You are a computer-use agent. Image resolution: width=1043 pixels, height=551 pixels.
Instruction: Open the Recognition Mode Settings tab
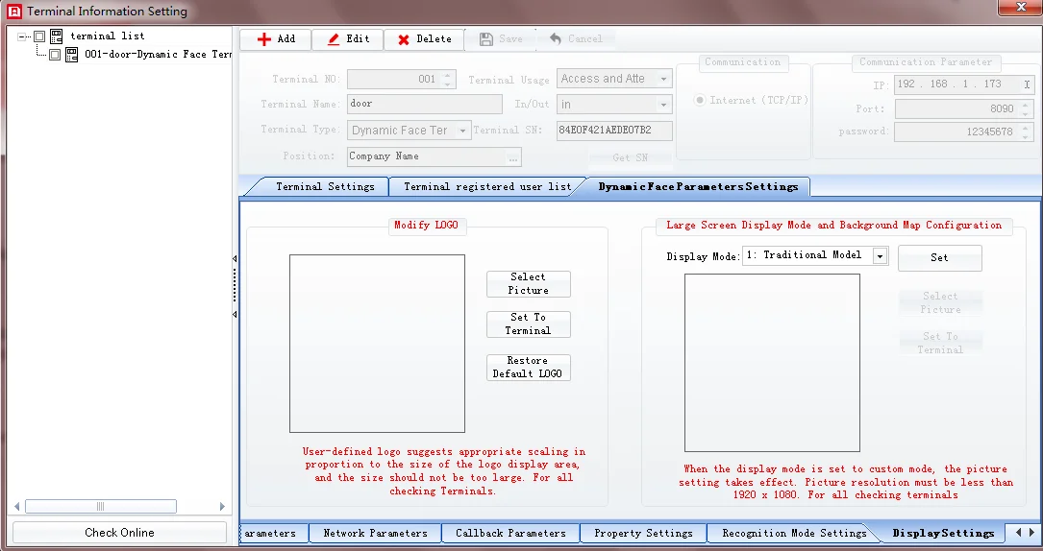(x=794, y=533)
